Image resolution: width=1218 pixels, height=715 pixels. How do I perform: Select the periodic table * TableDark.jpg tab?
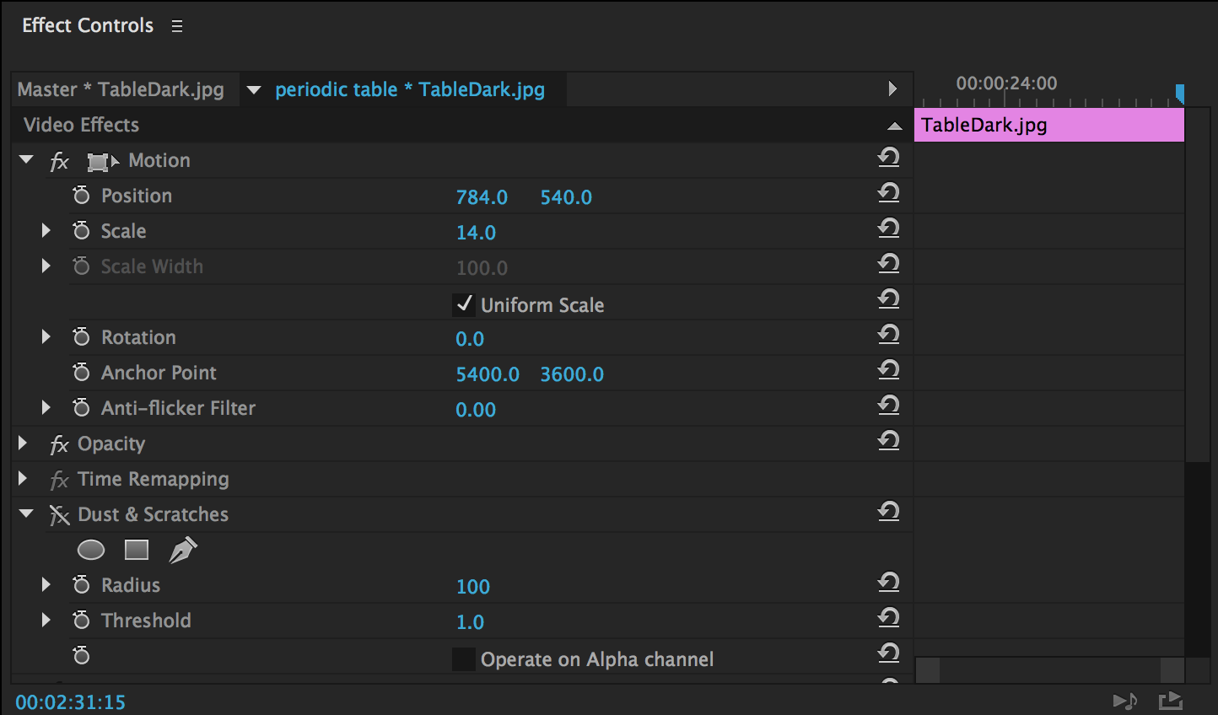410,89
